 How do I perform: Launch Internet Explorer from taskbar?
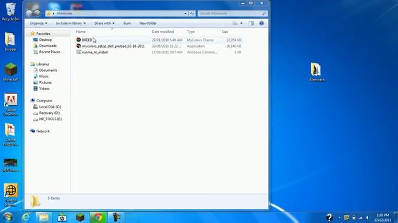[25, 217]
